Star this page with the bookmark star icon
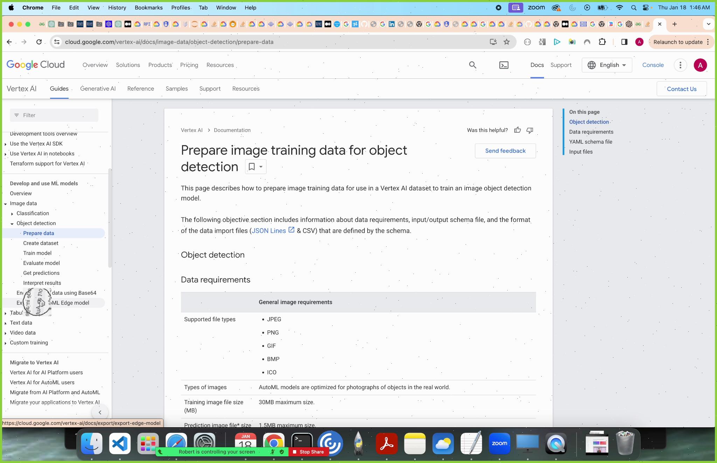The width and height of the screenshot is (717, 463). (x=507, y=42)
